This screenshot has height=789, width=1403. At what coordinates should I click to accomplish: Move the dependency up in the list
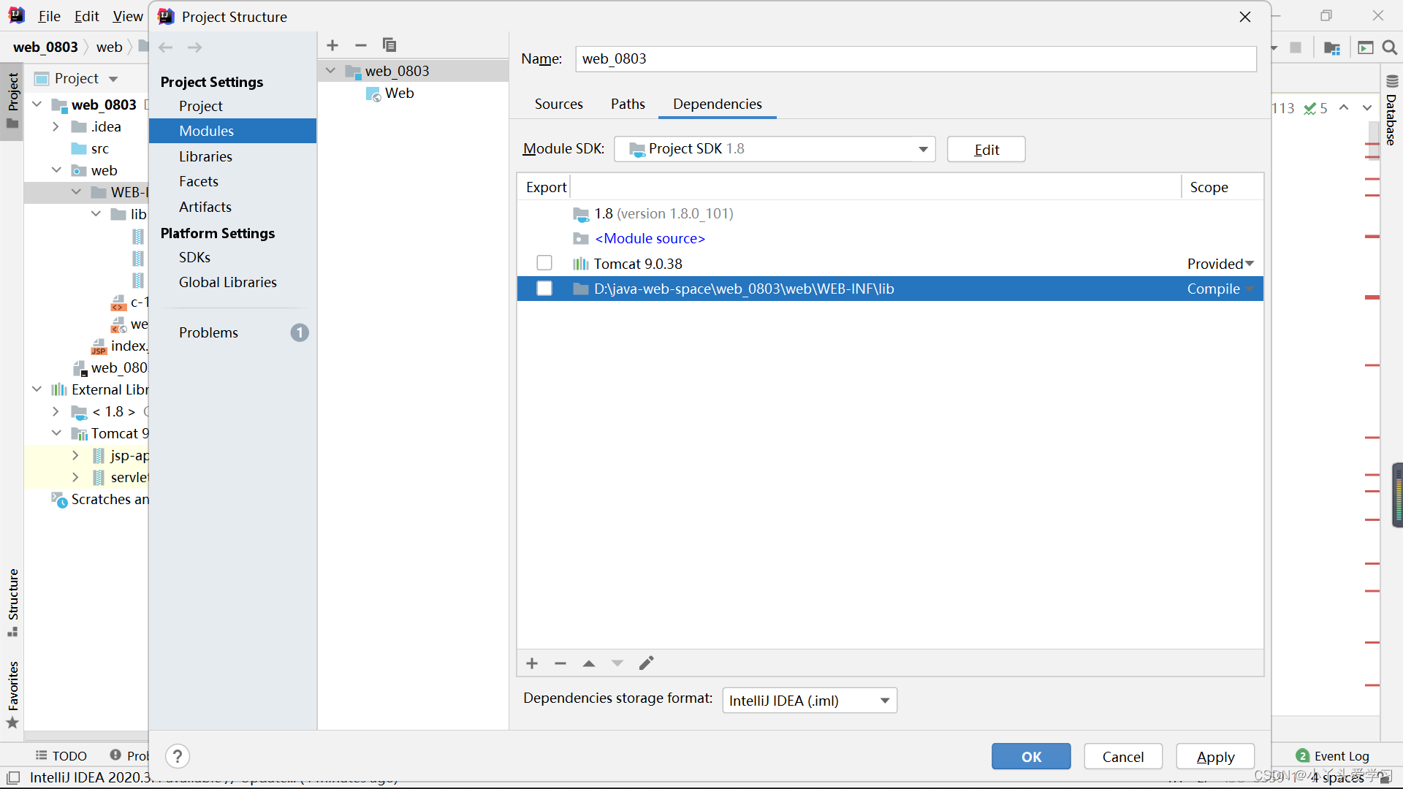click(589, 663)
